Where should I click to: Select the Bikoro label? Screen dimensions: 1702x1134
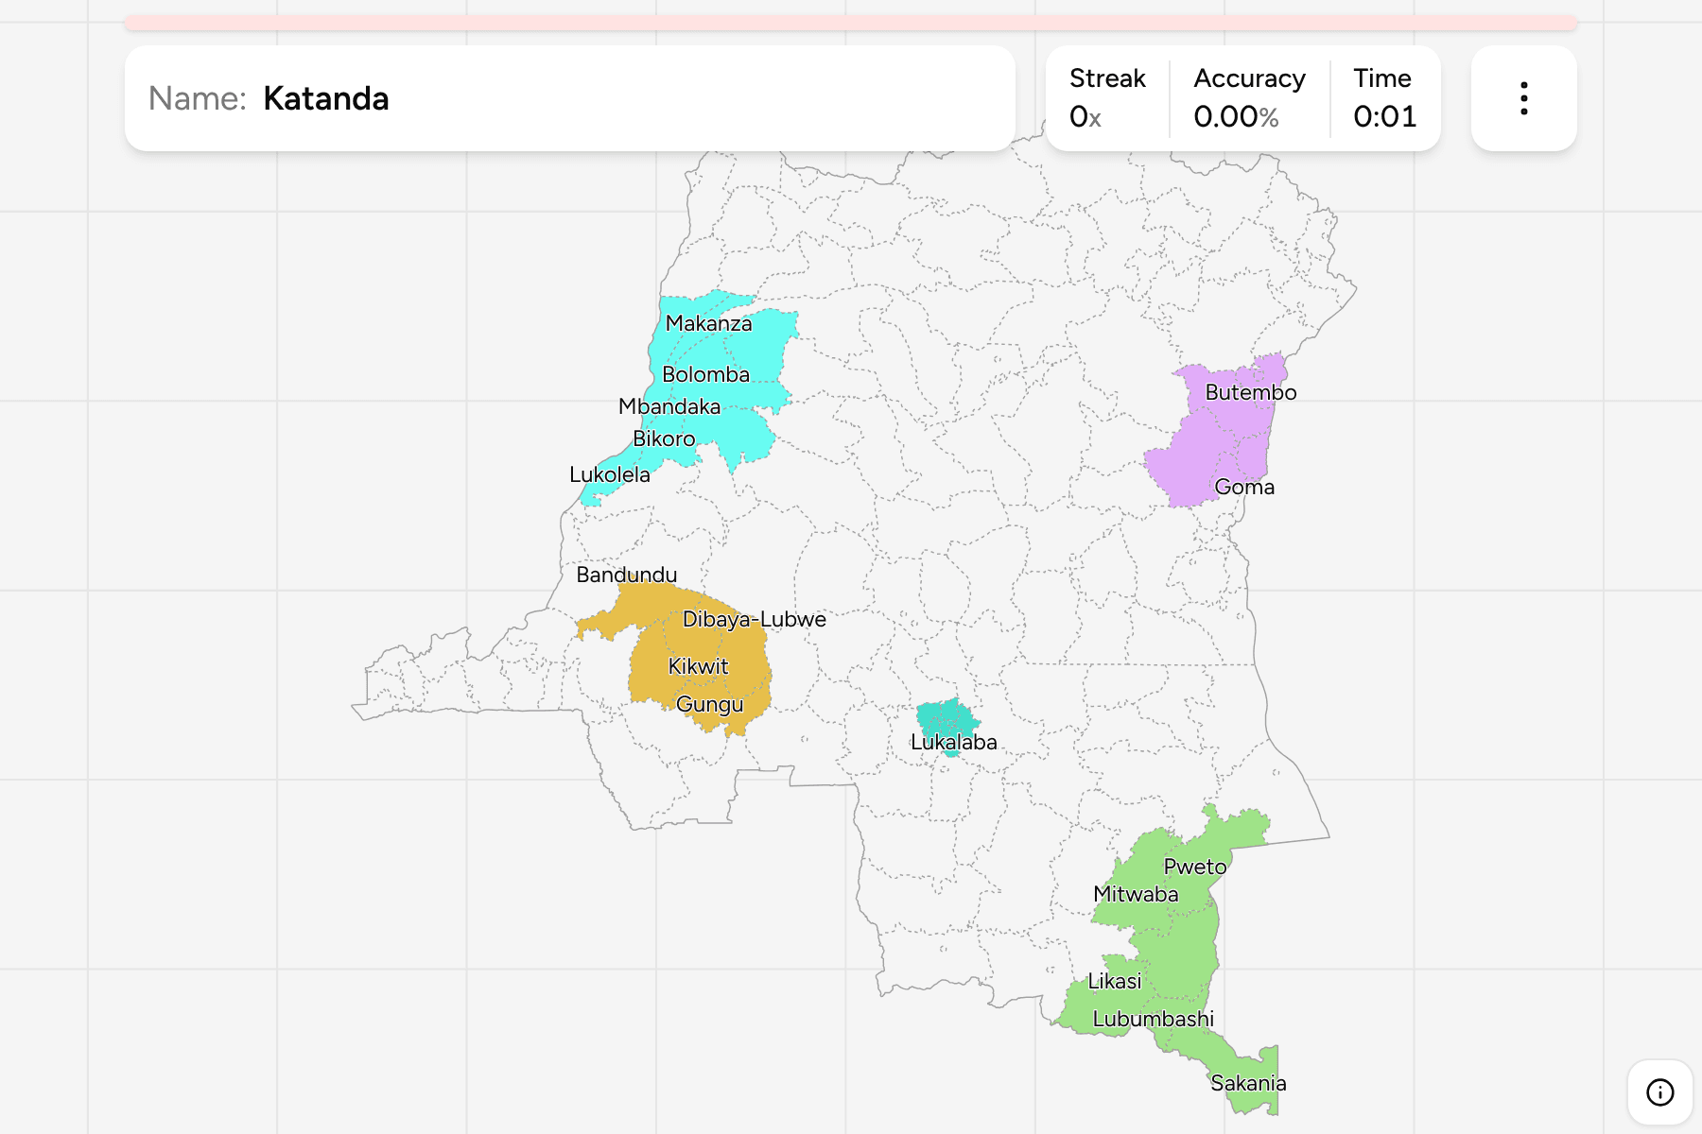pyautogui.click(x=664, y=438)
